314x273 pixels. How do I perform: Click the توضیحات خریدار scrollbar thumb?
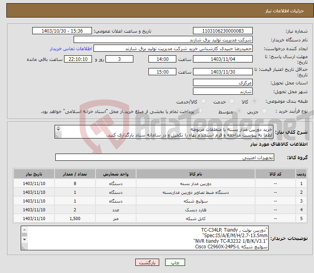click(x=24, y=234)
